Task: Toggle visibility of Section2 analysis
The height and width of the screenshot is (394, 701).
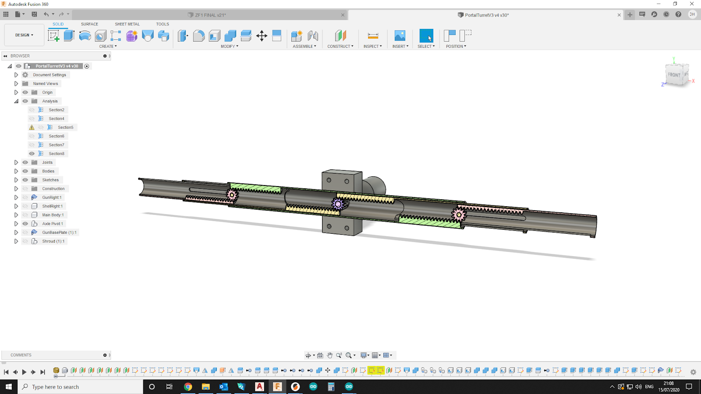Action: click(x=32, y=110)
